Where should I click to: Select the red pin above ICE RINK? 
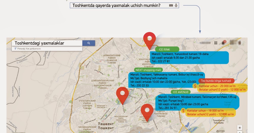[149, 41]
